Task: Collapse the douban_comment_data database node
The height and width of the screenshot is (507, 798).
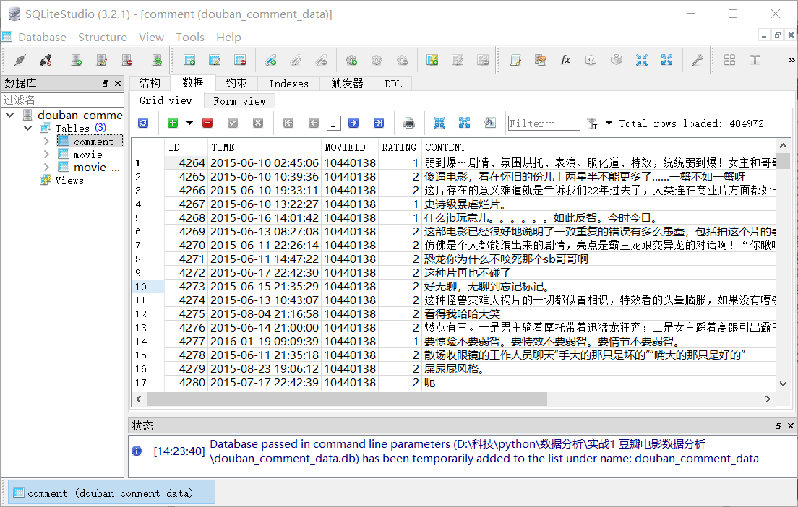Action: pyautogui.click(x=9, y=116)
